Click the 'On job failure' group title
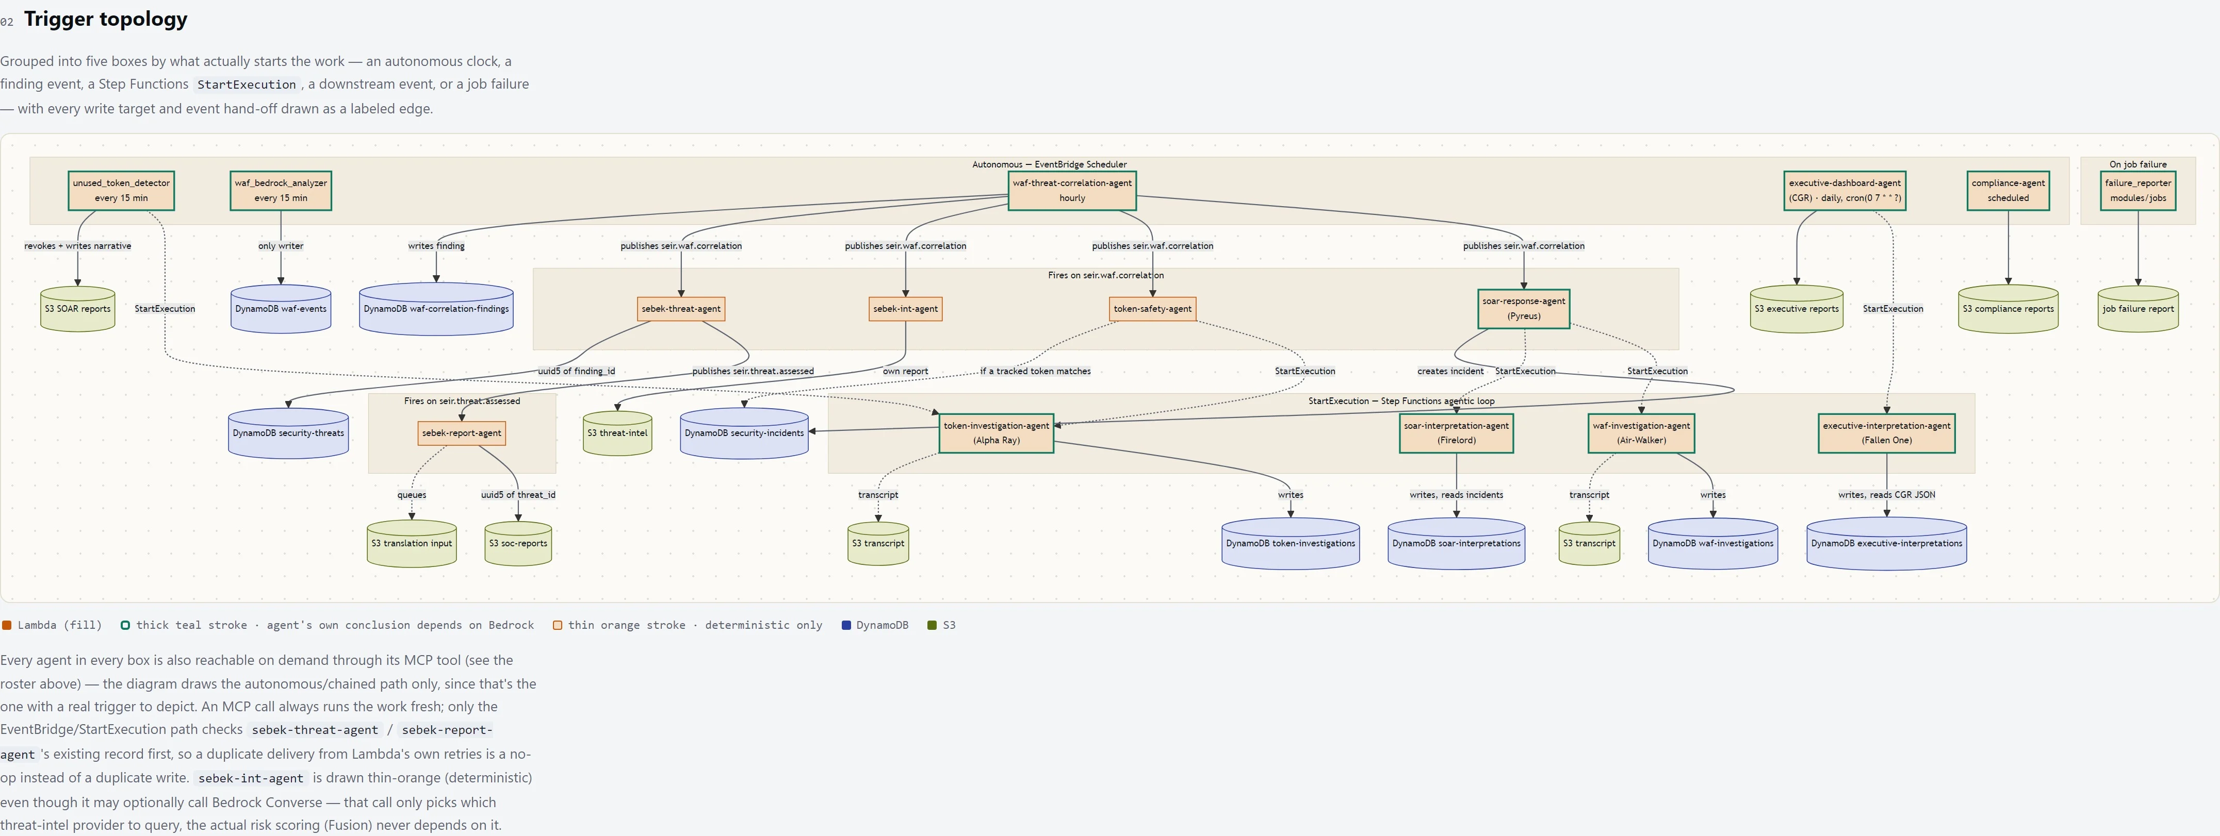The width and height of the screenshot is (2220, 836). (x=2138, y=164)
